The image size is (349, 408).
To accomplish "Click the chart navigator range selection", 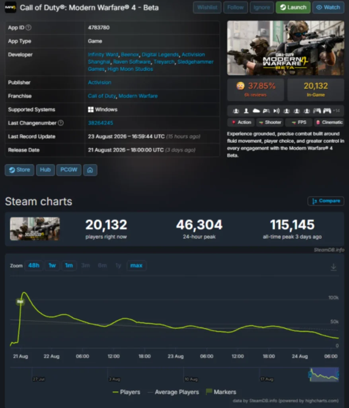I will (324, 374).
